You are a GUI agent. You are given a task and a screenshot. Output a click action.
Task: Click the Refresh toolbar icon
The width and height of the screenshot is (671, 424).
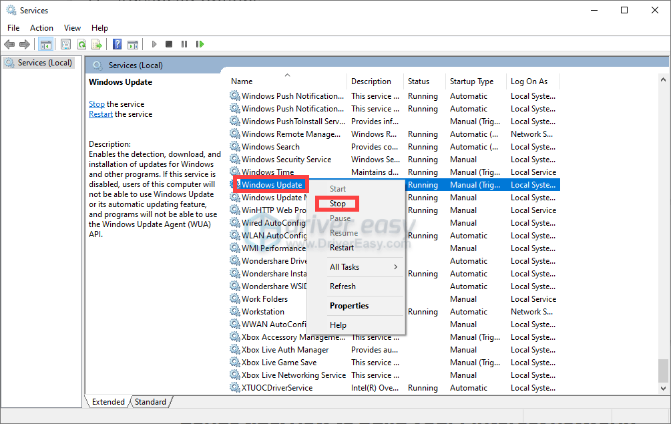(x=81, y=44)
